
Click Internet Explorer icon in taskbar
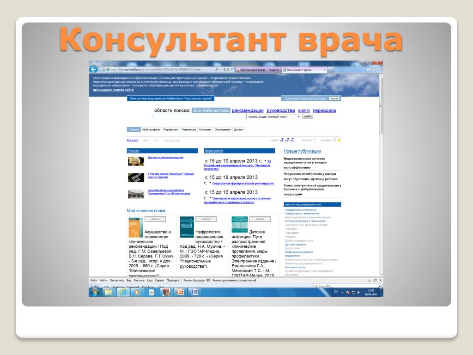tap(123, 292)
